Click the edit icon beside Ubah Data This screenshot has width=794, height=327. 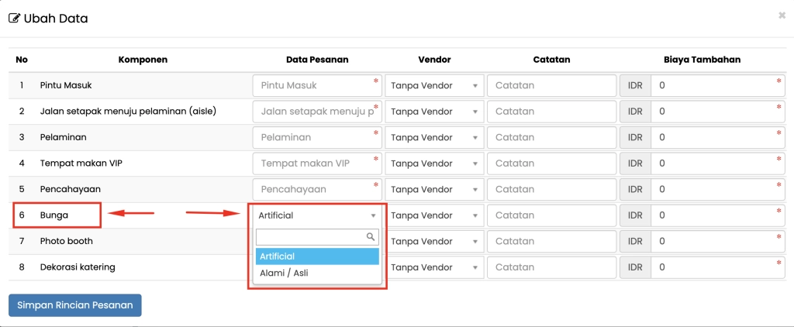(14, 18)
